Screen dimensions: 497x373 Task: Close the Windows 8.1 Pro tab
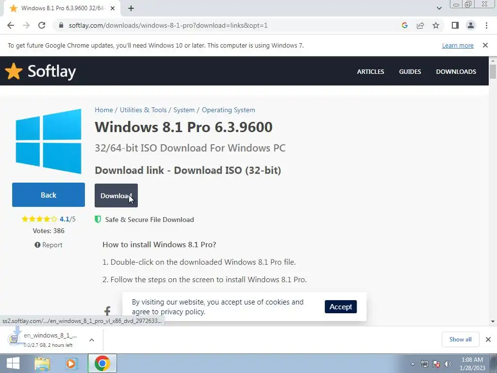coord(113,9)
